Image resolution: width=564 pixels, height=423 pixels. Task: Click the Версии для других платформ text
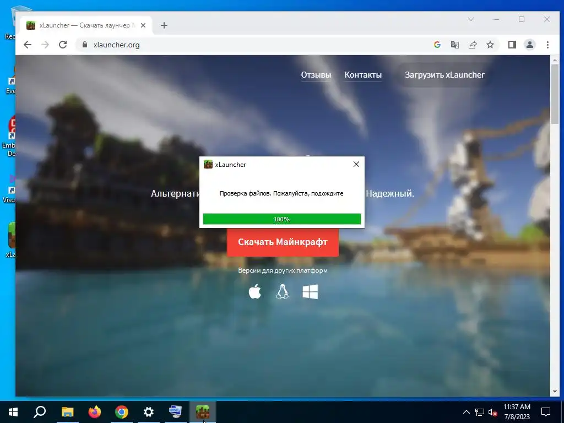click(x=283, y=270)
